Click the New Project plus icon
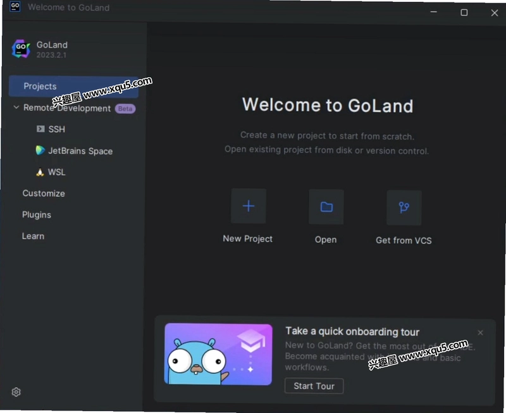Screen dimensions: 506x413 pyautogui.click(x=249, y=206)
